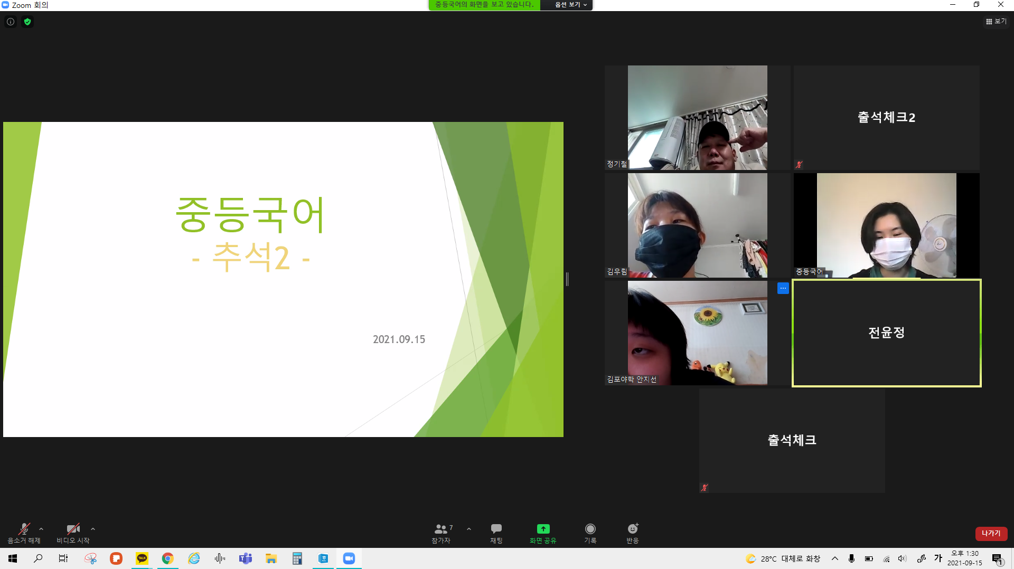
Task: Leave the meeting with 나가기 button
Action: tap(991, 534)
